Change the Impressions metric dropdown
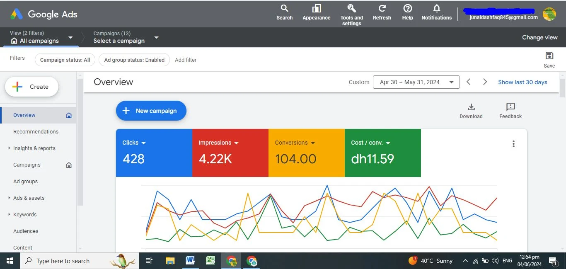This screenshot has height=269, width=566. 218,143
